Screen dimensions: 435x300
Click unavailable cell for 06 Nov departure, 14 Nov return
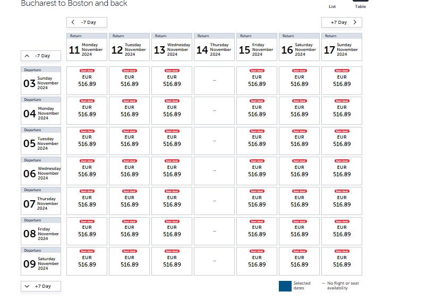(x=214, y=171)
